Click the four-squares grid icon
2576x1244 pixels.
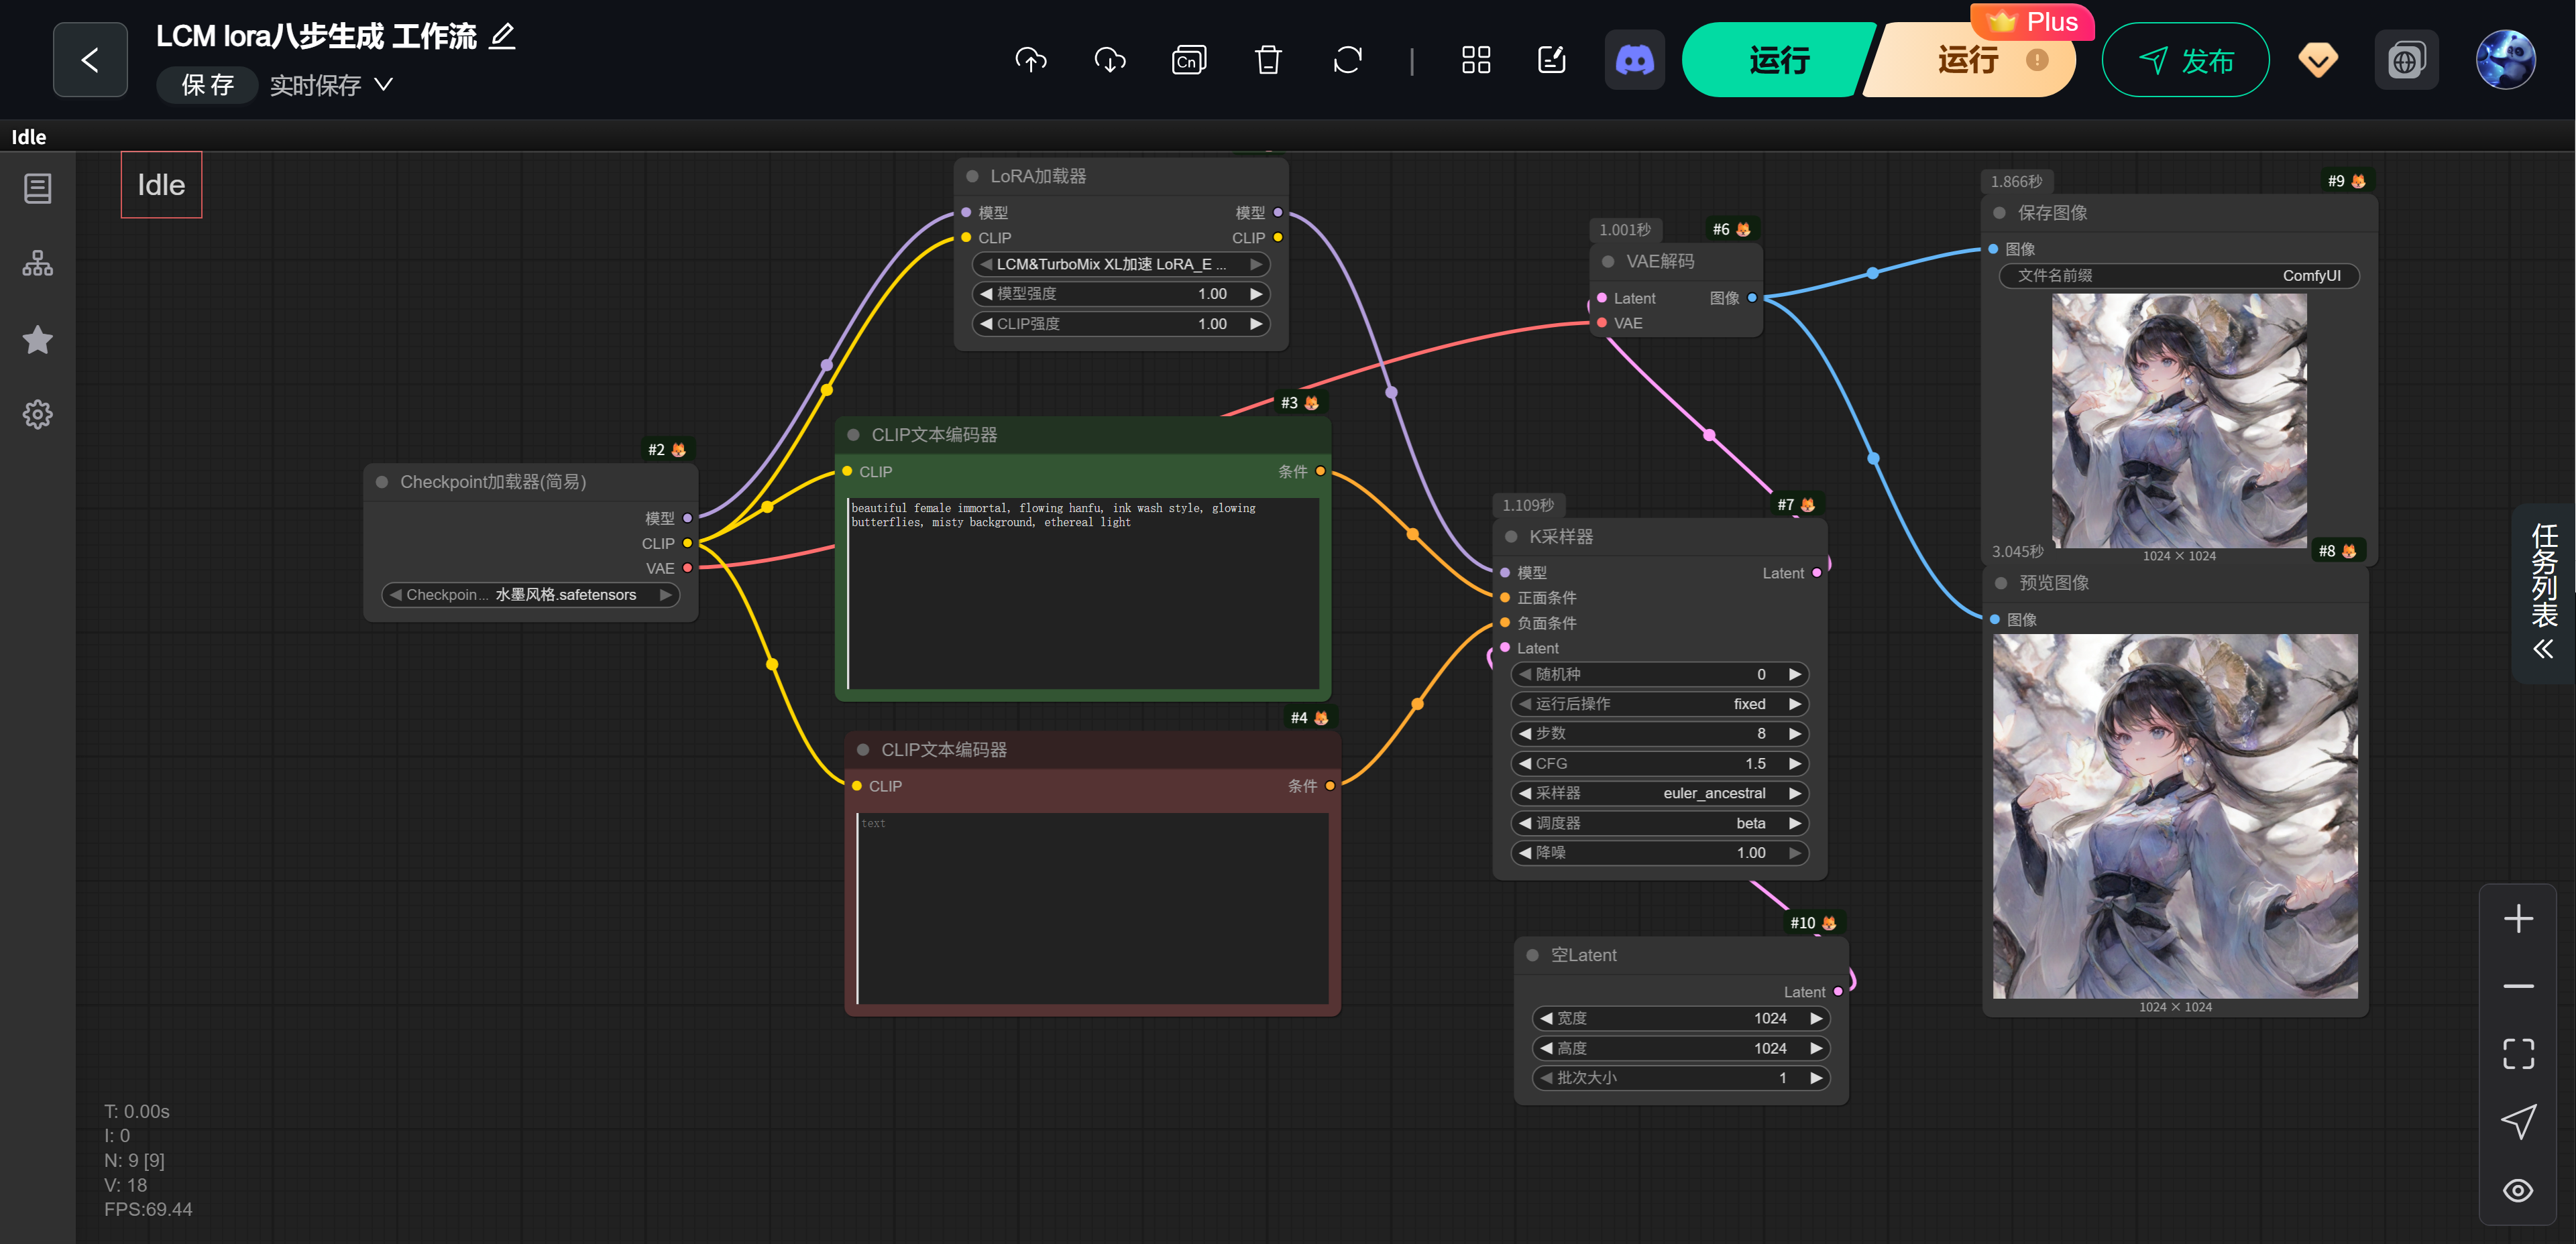[x=1475, y=60]
